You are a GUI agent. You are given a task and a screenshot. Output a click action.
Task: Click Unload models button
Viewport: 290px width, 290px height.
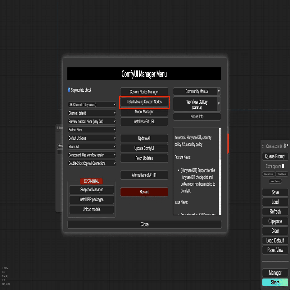click(x=91, y=210)
